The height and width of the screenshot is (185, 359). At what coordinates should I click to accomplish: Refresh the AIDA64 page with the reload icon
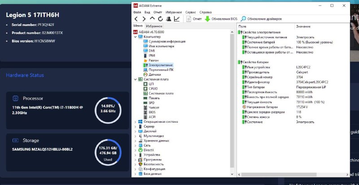161,19
